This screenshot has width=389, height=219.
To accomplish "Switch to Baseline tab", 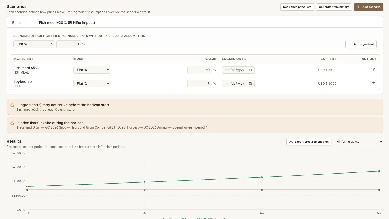I will 19,23.
